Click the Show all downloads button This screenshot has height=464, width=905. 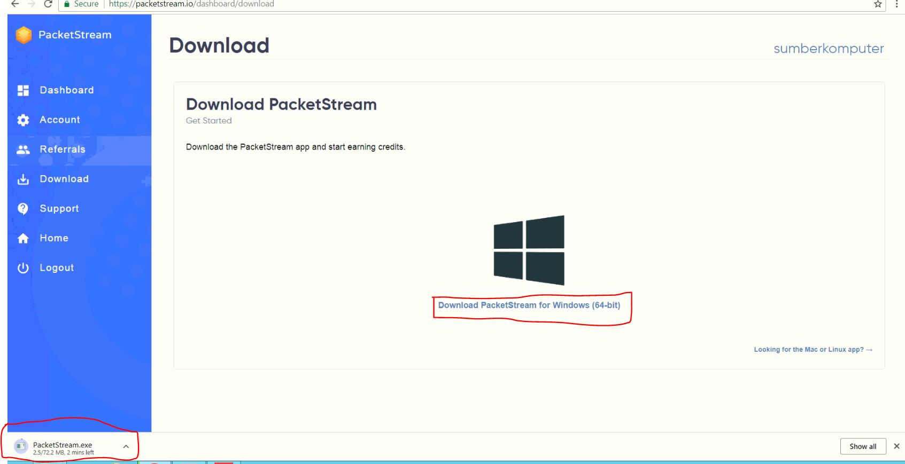863,446
